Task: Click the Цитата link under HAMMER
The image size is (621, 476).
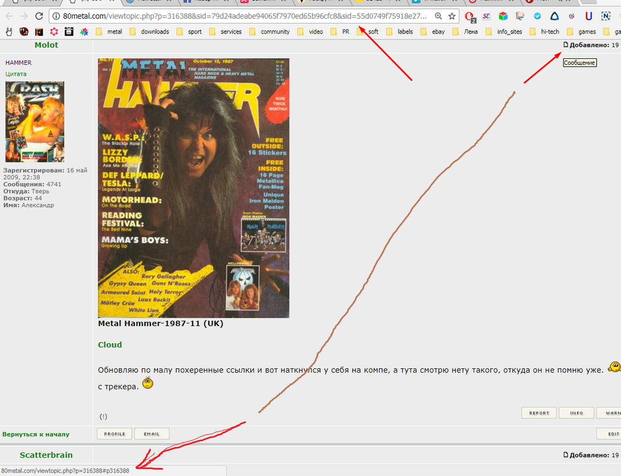Action: point(16,74)
